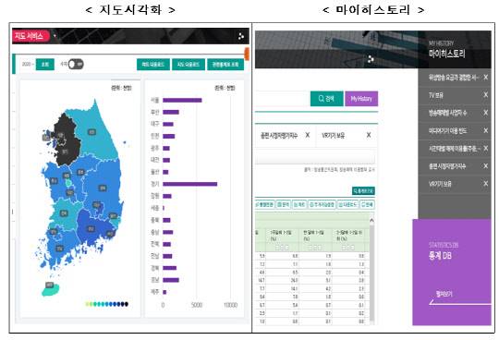Open the 'TV 보유' history item
The image size is (499, 340).
(x=436, y=95)
